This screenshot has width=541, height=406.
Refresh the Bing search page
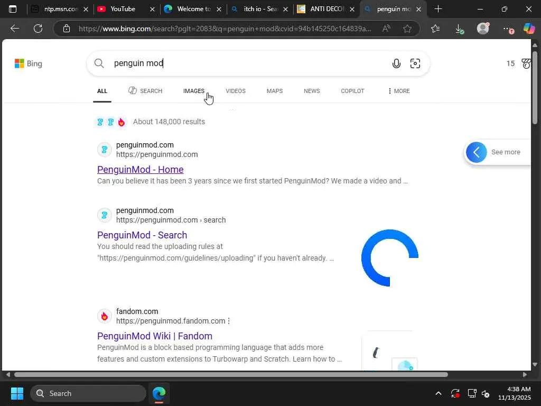(x=38, y=29)
